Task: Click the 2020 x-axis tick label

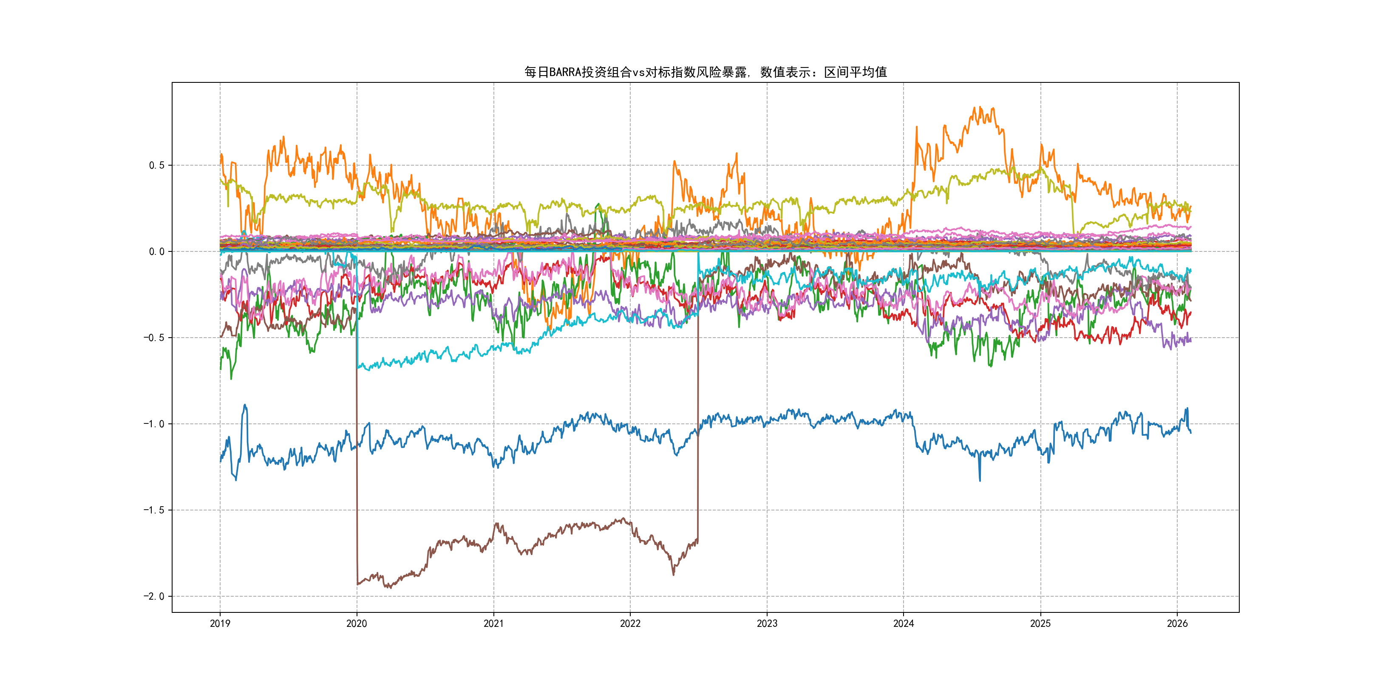Action: click(357, 623)
